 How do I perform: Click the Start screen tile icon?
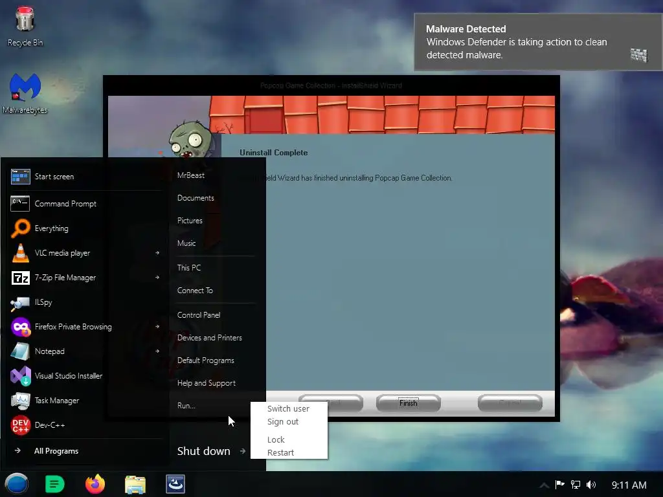(x=20, y=177)
